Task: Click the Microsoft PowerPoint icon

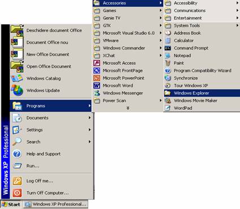Action: (x=97, y=78)
